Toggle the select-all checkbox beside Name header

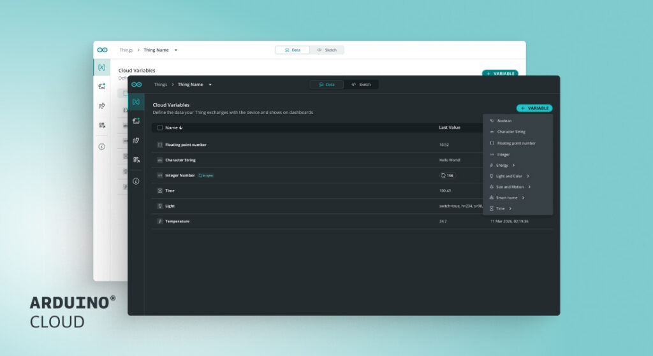[x=160, y=127]
